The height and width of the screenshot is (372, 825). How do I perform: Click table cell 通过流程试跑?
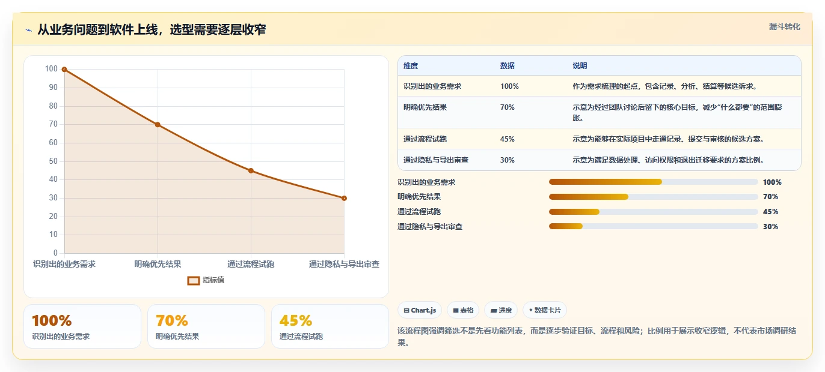click(x=425, y=139)
